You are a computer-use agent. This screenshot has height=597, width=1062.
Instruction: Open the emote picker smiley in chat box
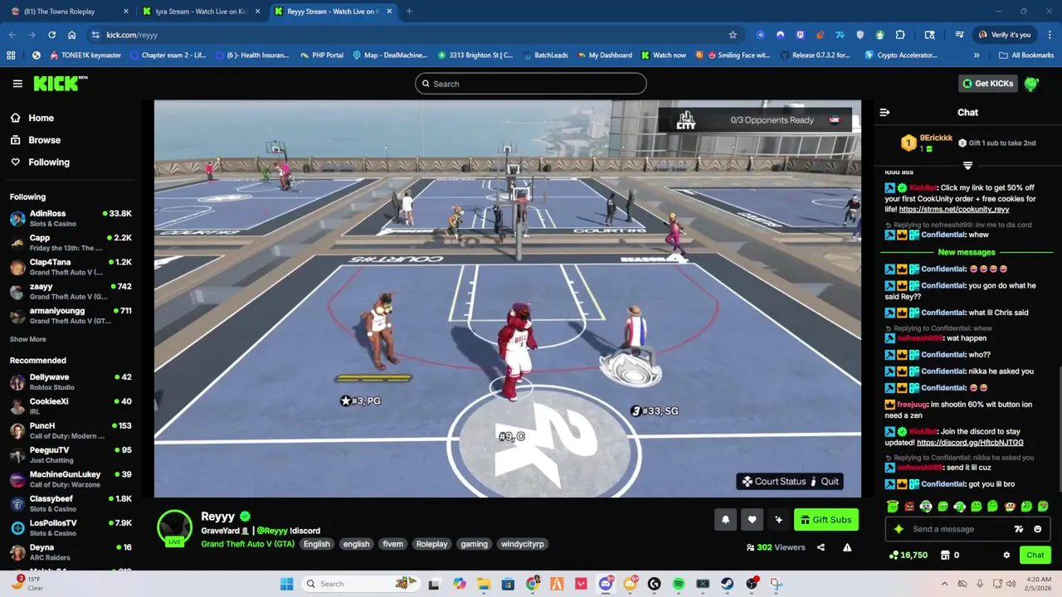click(1037, 529)
